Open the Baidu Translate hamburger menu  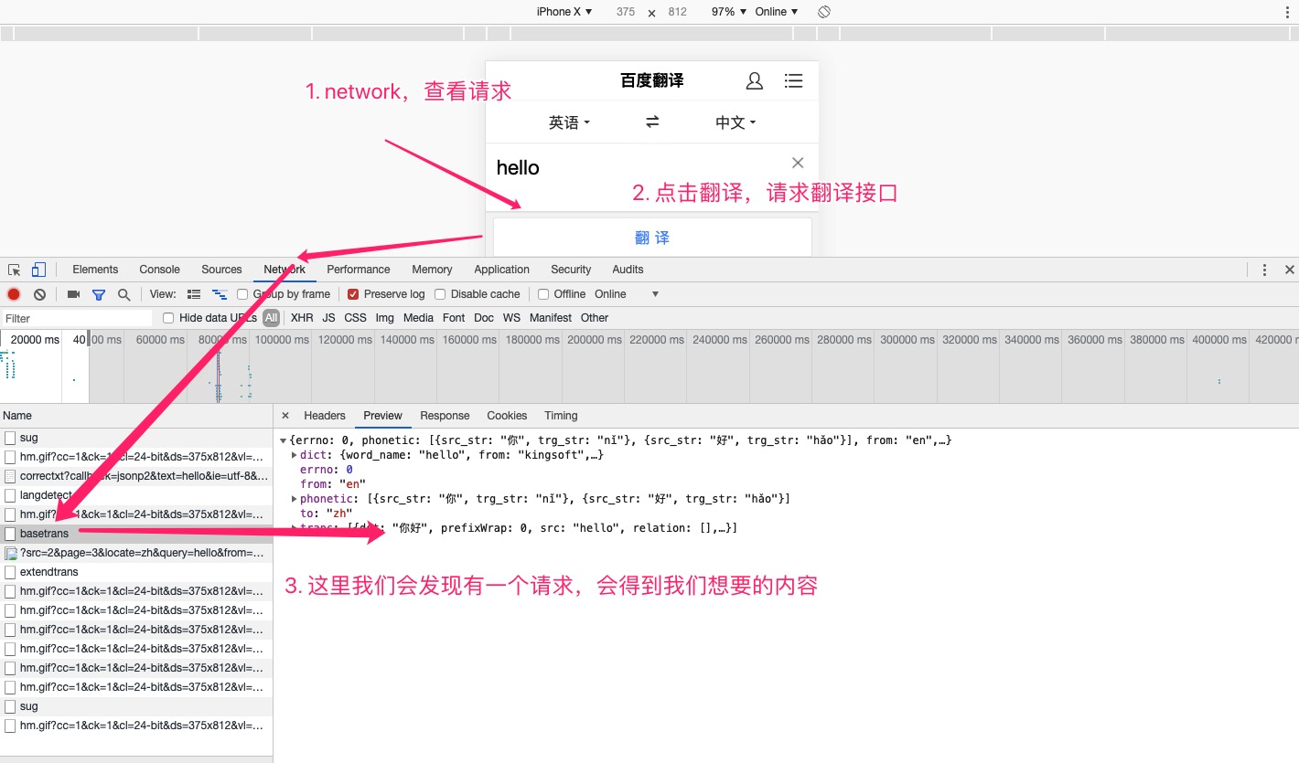click(x=793, y=80)
